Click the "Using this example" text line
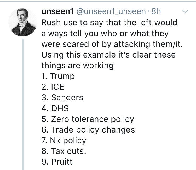 [108, 55]
